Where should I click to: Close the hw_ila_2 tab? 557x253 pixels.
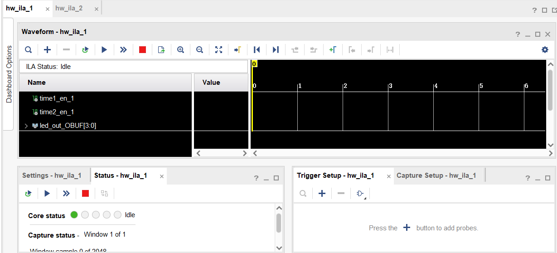(96, 9)
